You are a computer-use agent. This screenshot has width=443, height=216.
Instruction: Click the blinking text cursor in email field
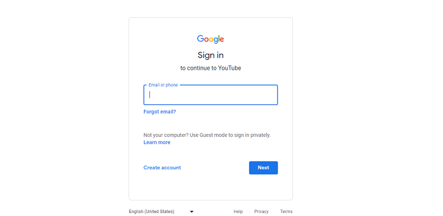pyautogui.click(x=150, y=94)
